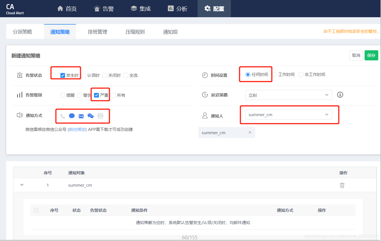Image resolution: width=381 pixels, height=241 pixels.
Task: Open the 集成 integration menu
Action: coord(141,9)
